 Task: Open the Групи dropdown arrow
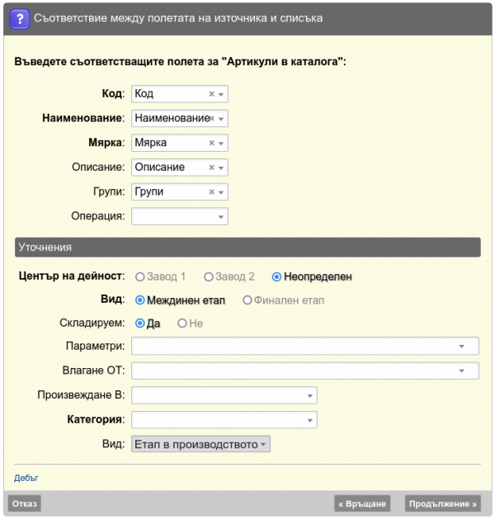pos(221,192)
